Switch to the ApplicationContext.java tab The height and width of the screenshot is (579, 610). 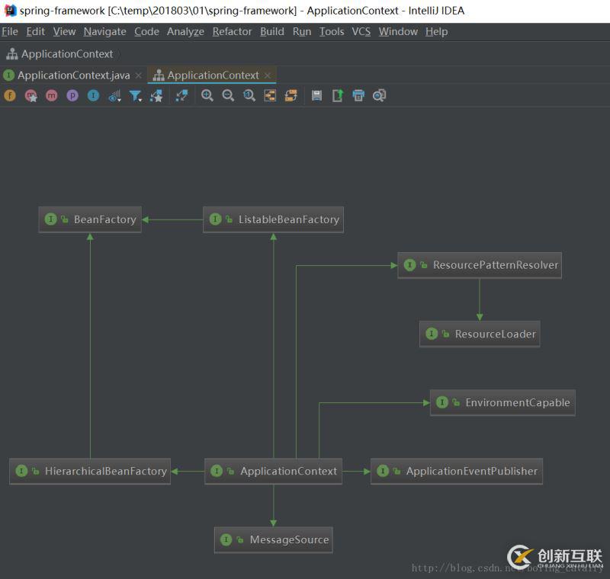coord(73,75)
